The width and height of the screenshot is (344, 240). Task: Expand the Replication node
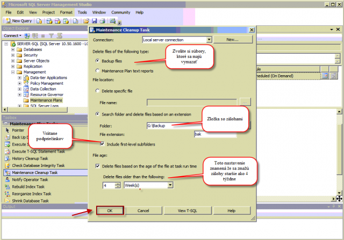point(13,67)
